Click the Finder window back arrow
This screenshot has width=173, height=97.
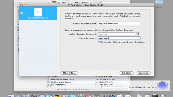17,2
